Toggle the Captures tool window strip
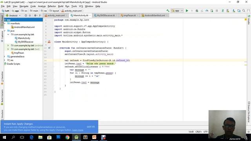Viewport: 251px width, 141px height. (2, 36)
